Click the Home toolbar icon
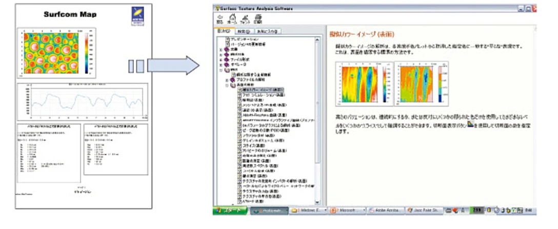The width and height of the screenshot is (558, 229). point(232,18)
